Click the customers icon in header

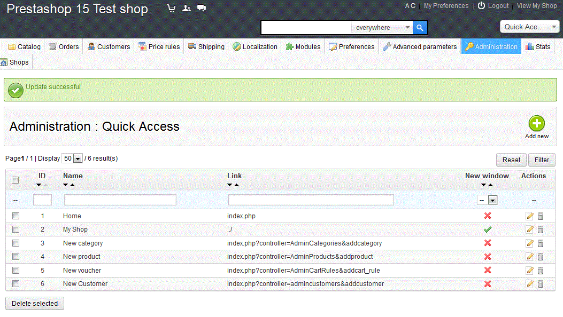(x=186, y=9)
